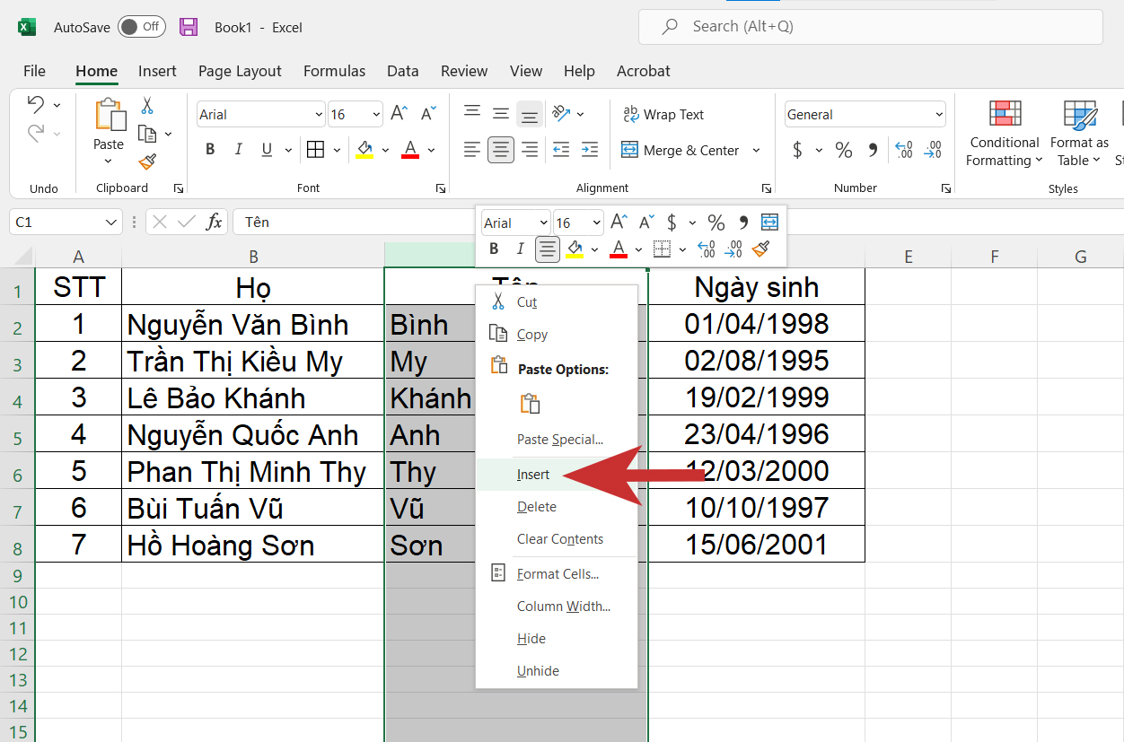Click Align Right in ribbon
Image resolution: width=1124 pixels, height=742 pixels.
(530, 150)
